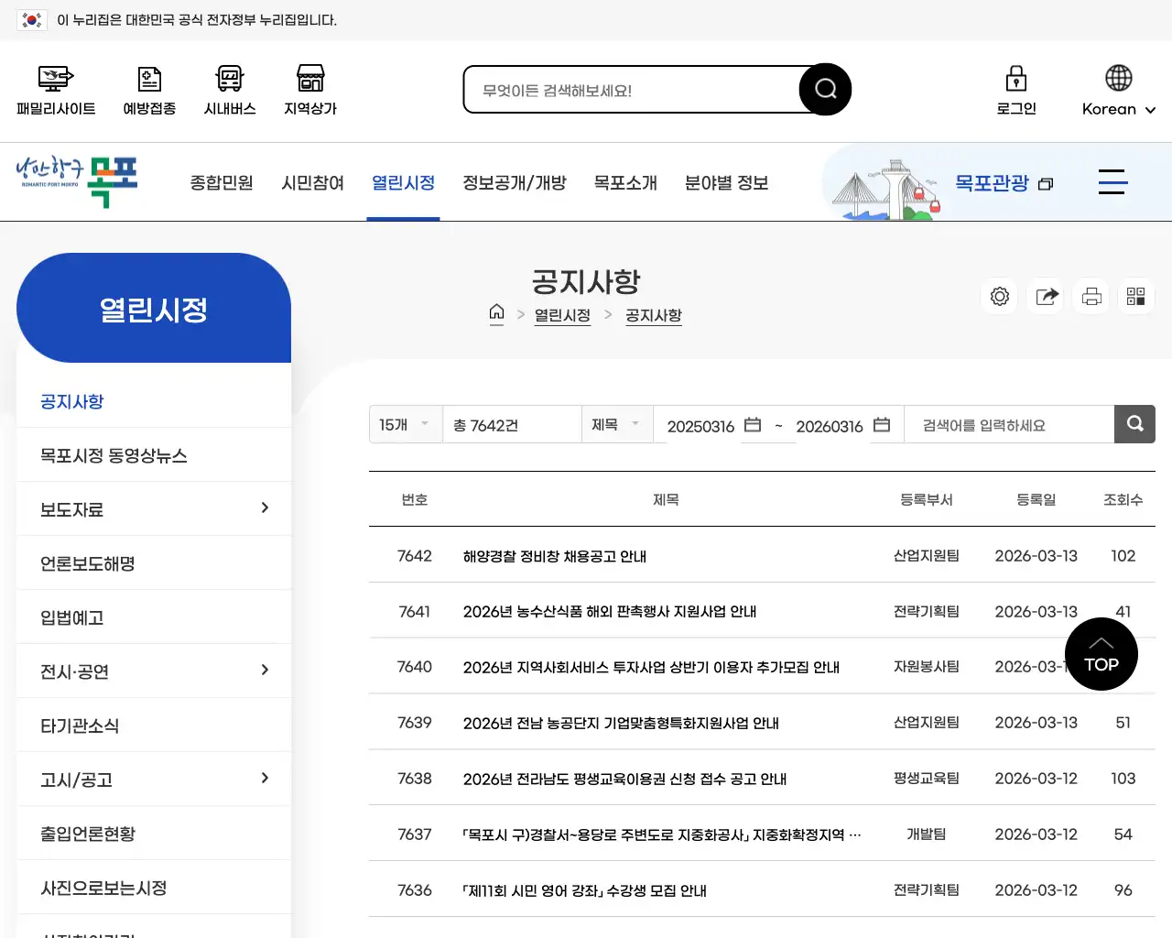The height and width of the screenshot is (938, 1172).
Task: Print the notice list using printer icon
Action: [1091, 296]
